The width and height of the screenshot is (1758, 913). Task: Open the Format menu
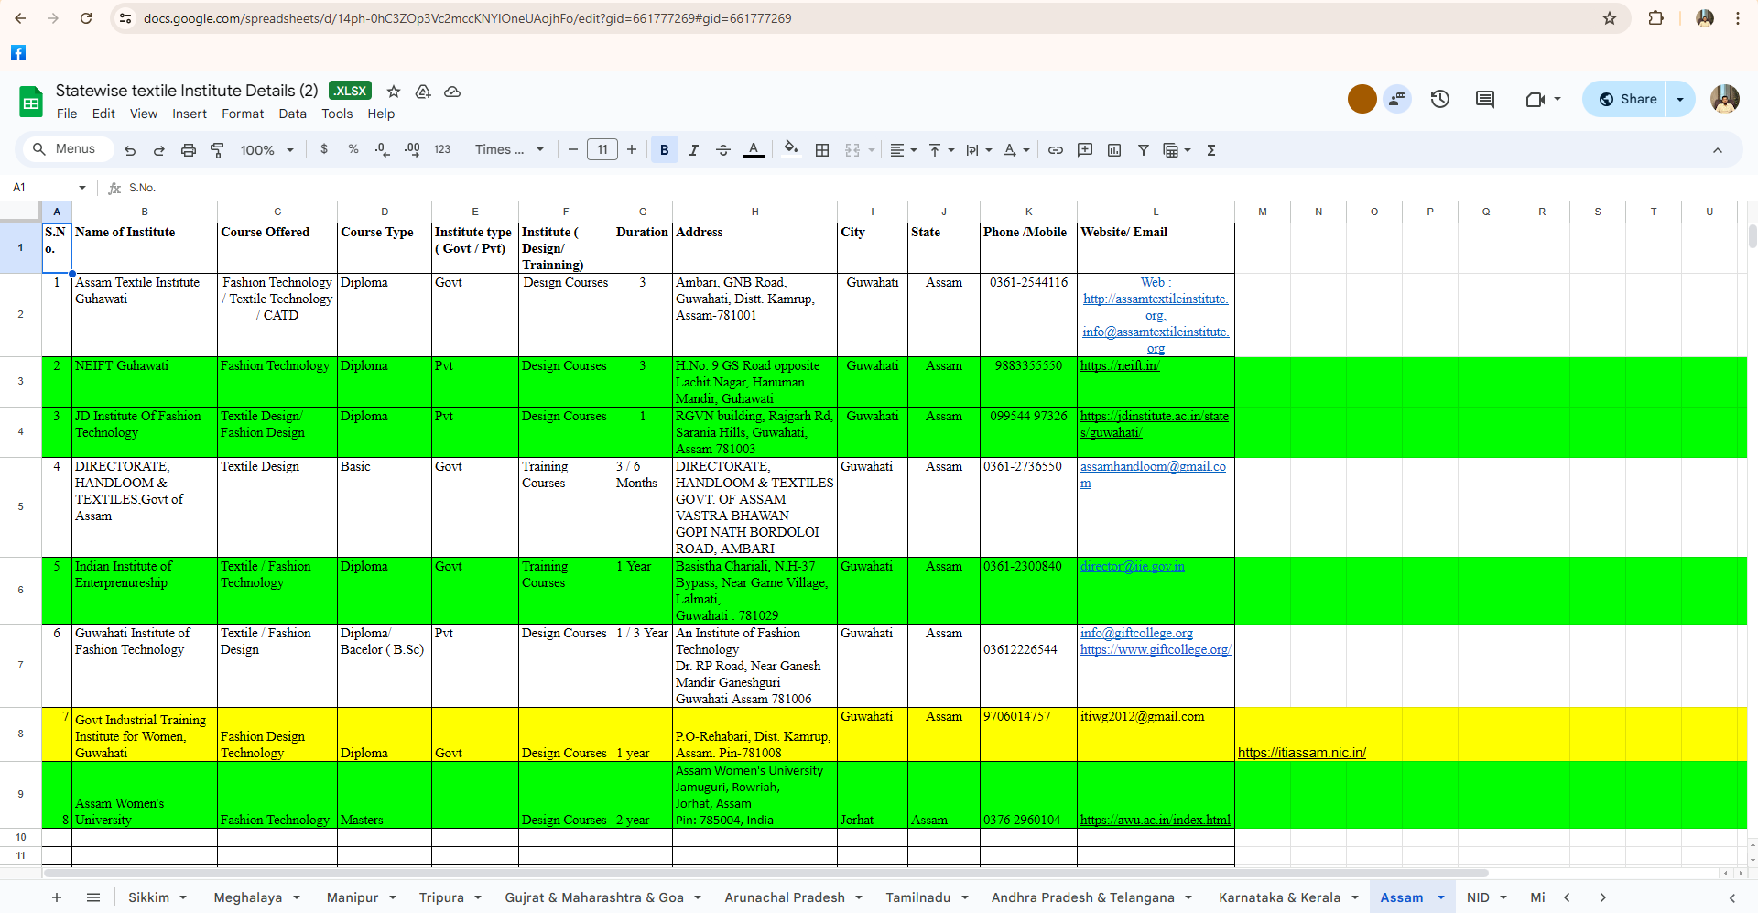click(243, 114)
